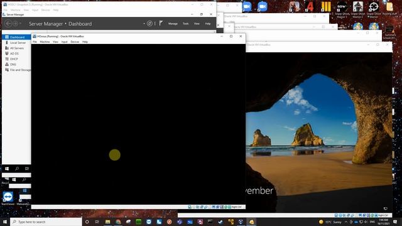Open TeamViewer from taskbar
Image resolution: width=402 pixels, height=226 pixels.
pyautogui.click(x=149, y=222)
